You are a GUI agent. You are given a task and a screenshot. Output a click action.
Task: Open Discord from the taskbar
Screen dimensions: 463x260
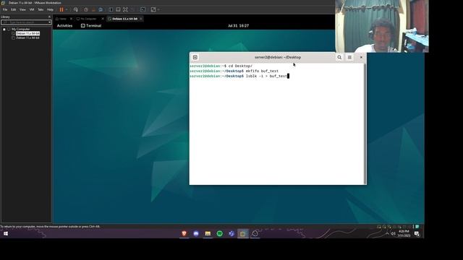[196, 233]
